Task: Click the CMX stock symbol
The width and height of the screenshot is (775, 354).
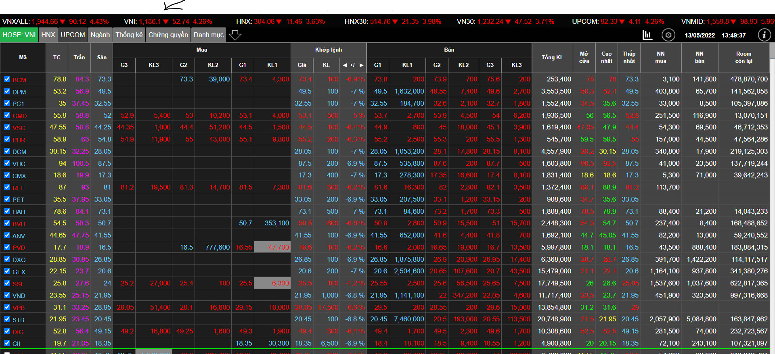Action: pos(19,176)
